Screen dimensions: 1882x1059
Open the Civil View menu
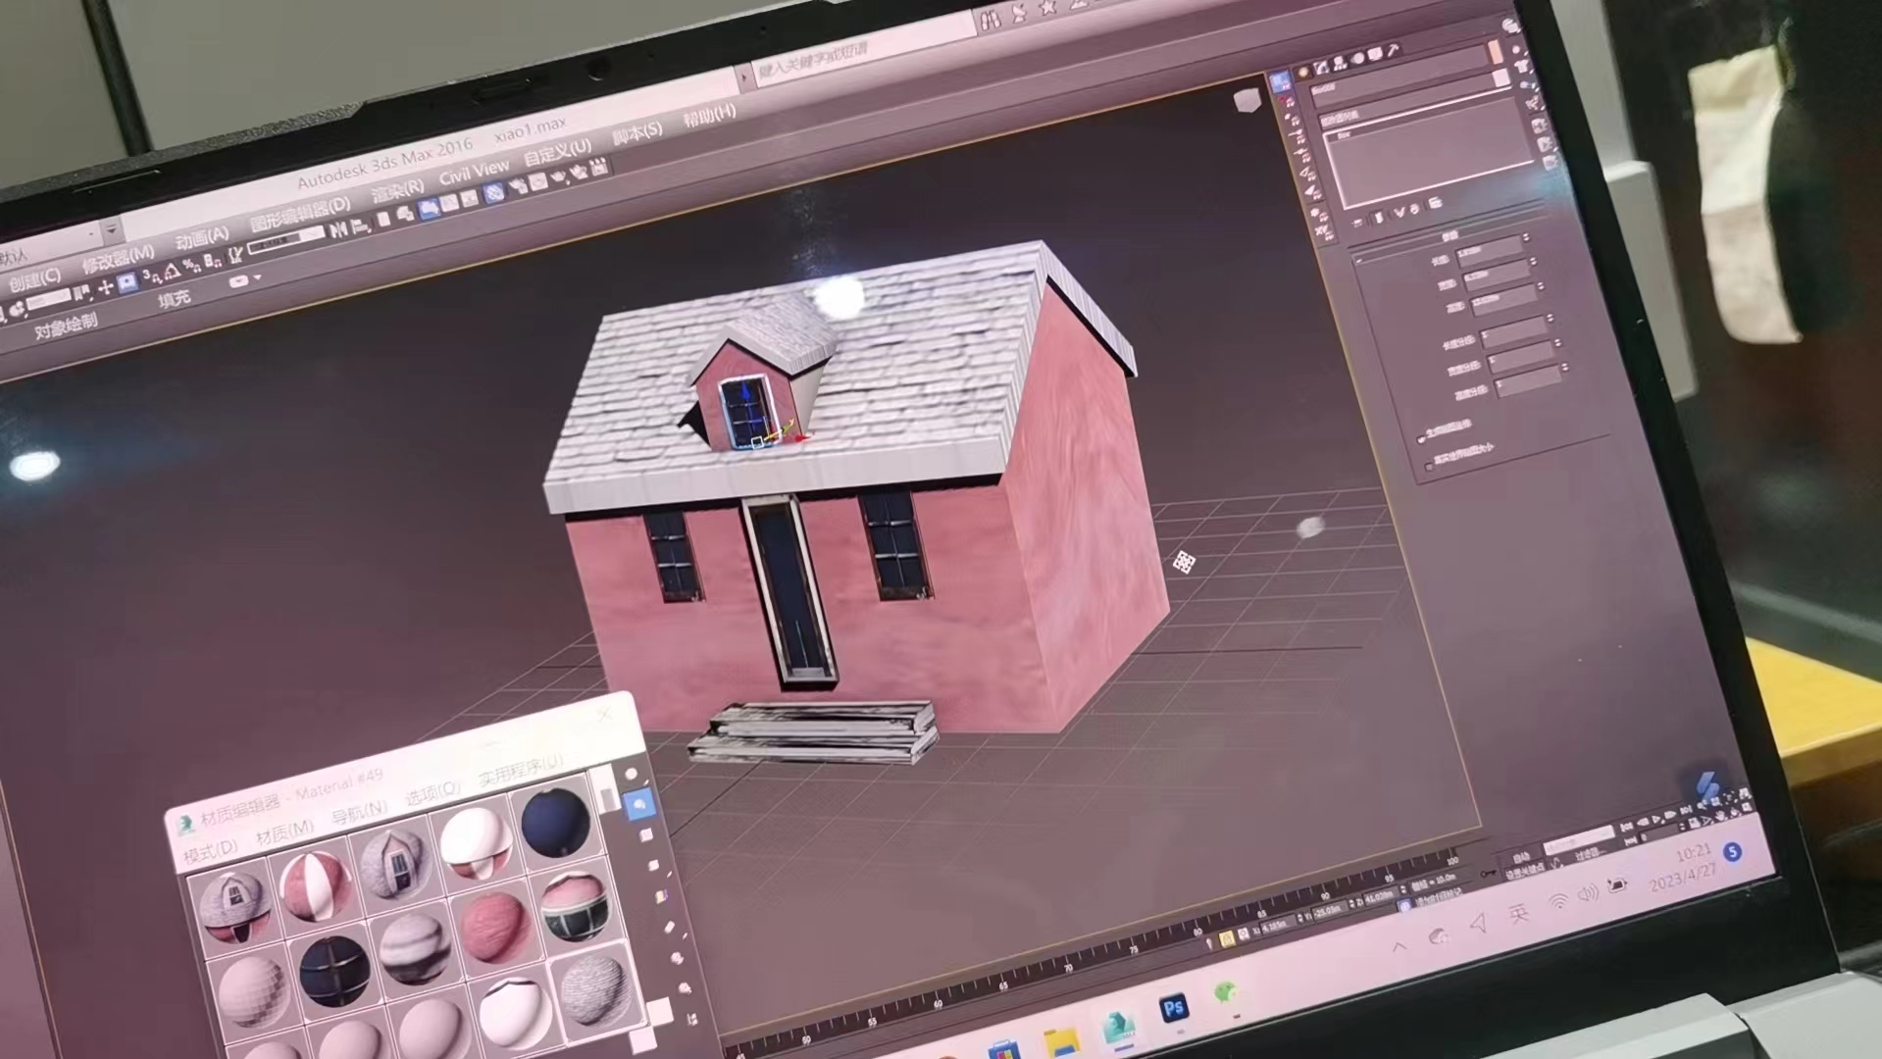click(474, 173)
